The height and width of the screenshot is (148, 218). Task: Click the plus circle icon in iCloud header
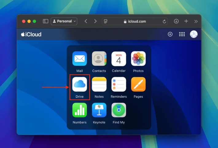[x=170, y=34]
